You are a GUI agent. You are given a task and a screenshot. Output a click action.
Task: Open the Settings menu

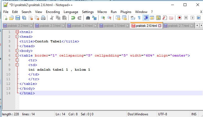coord(88,12)
